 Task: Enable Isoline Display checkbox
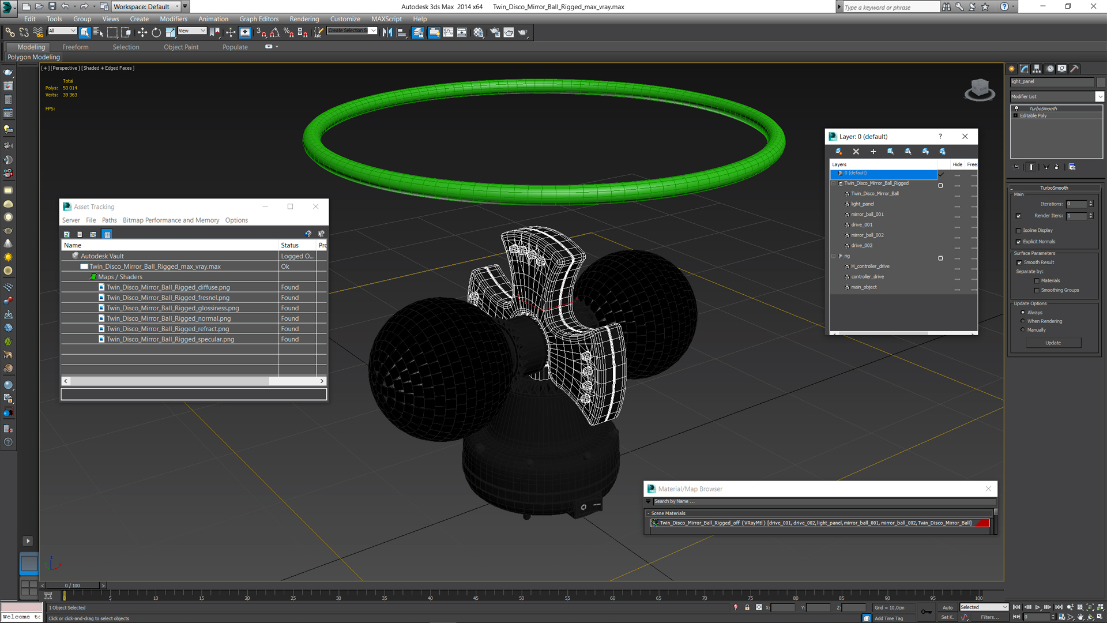(x=1019, y=231)
